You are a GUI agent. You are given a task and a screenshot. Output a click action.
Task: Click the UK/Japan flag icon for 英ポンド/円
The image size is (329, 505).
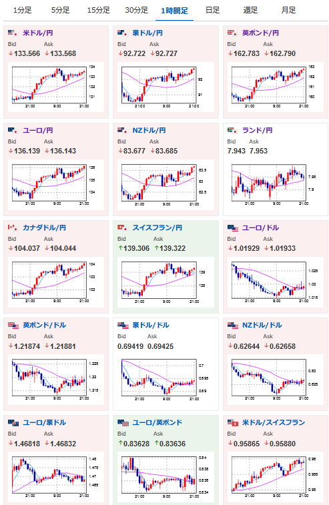pyautogui.click(x=233, y=33)
